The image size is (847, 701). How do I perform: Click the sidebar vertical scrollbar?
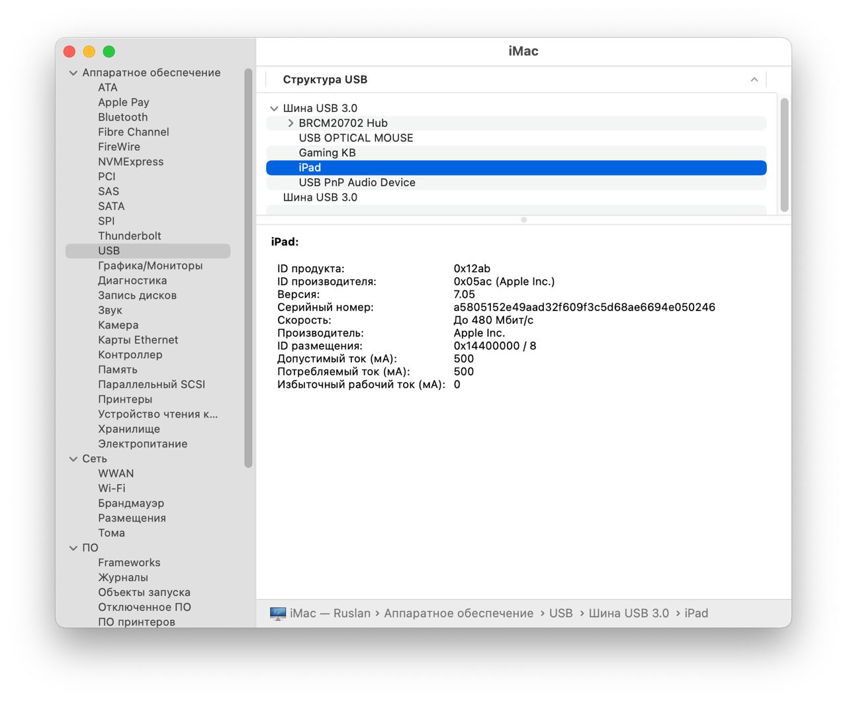click(x=248, y=268)
